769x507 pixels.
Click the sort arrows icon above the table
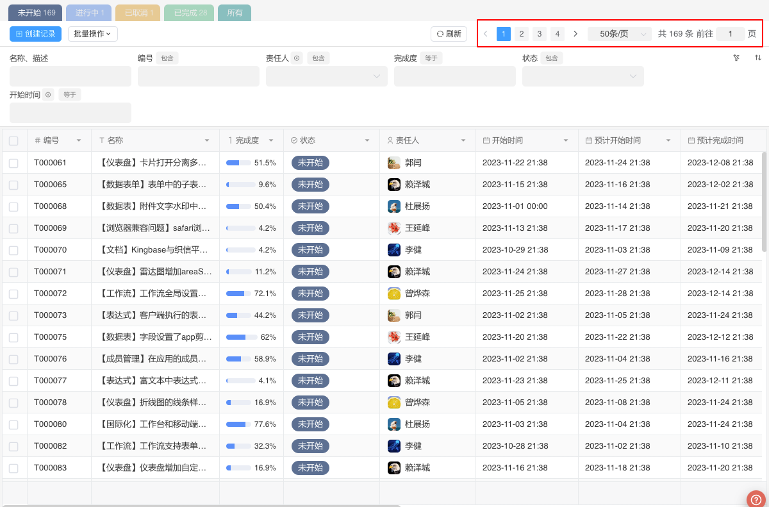pyautogui.click(x=758, y=58)
